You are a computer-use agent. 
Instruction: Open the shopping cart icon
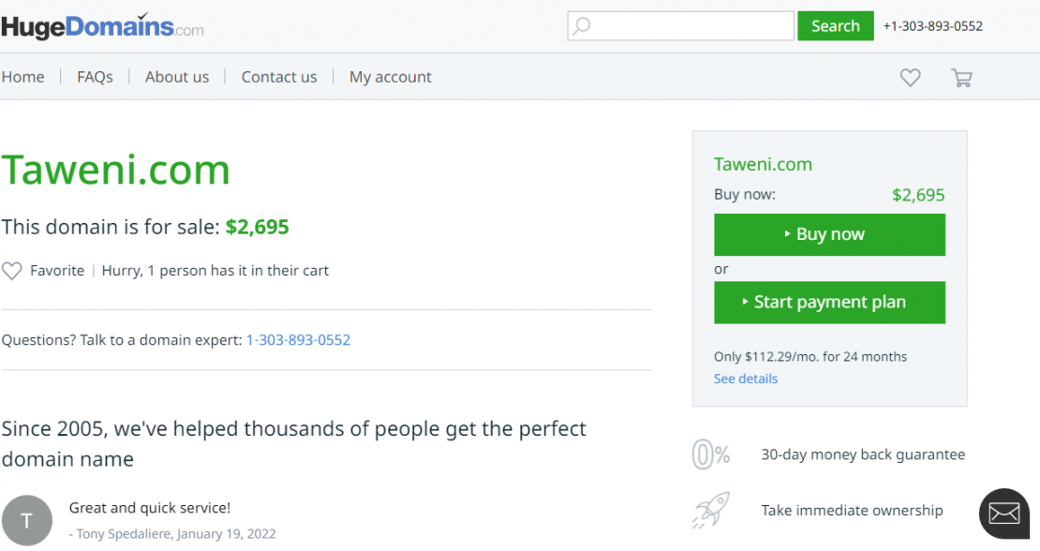pos(961,78)
